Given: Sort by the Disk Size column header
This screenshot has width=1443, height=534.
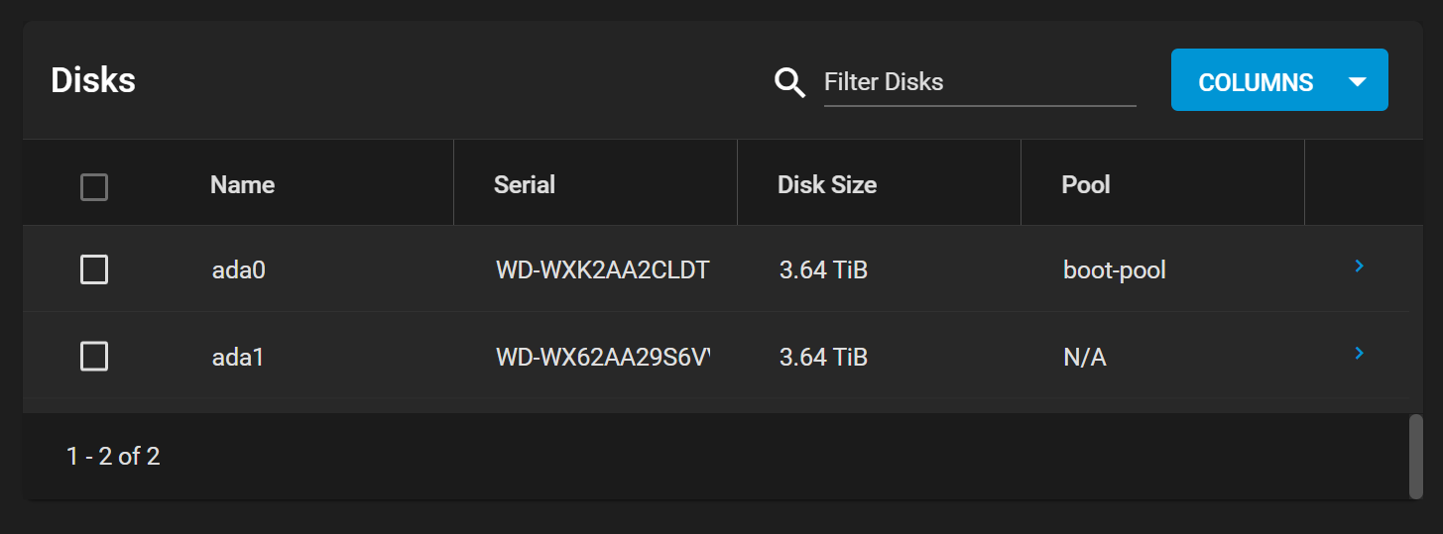Looking at the screenshot, I should pos(826,185).
